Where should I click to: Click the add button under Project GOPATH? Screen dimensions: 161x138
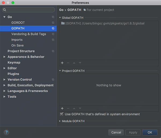tap(62, 108)
